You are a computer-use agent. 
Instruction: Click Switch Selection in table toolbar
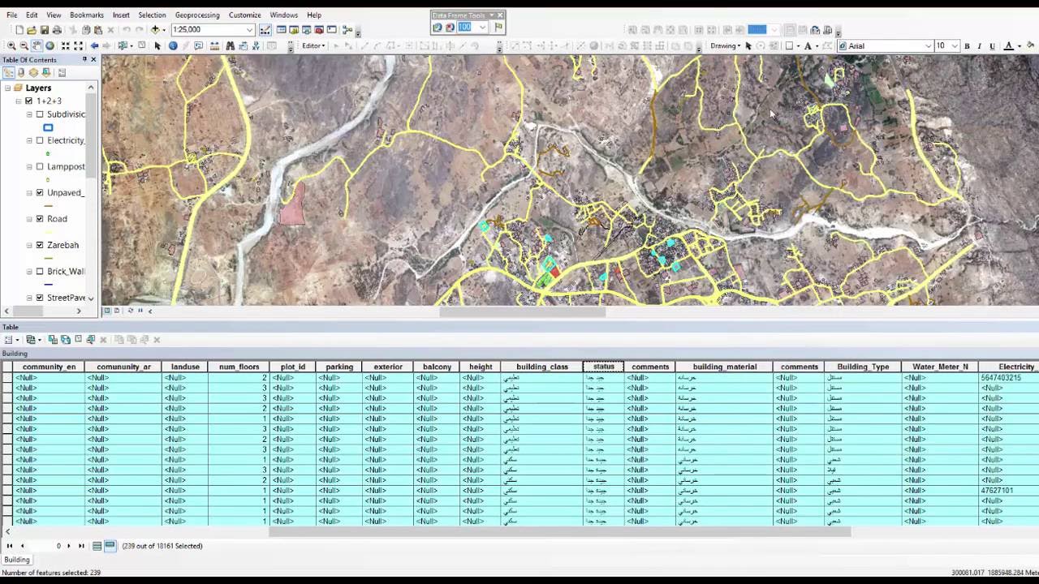[x=66, y=339]
